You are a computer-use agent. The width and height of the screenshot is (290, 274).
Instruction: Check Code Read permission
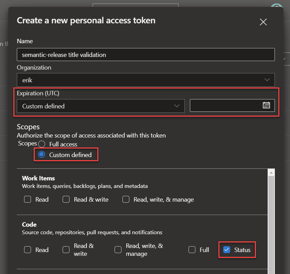pyautogui.click(x=28, y=250)
